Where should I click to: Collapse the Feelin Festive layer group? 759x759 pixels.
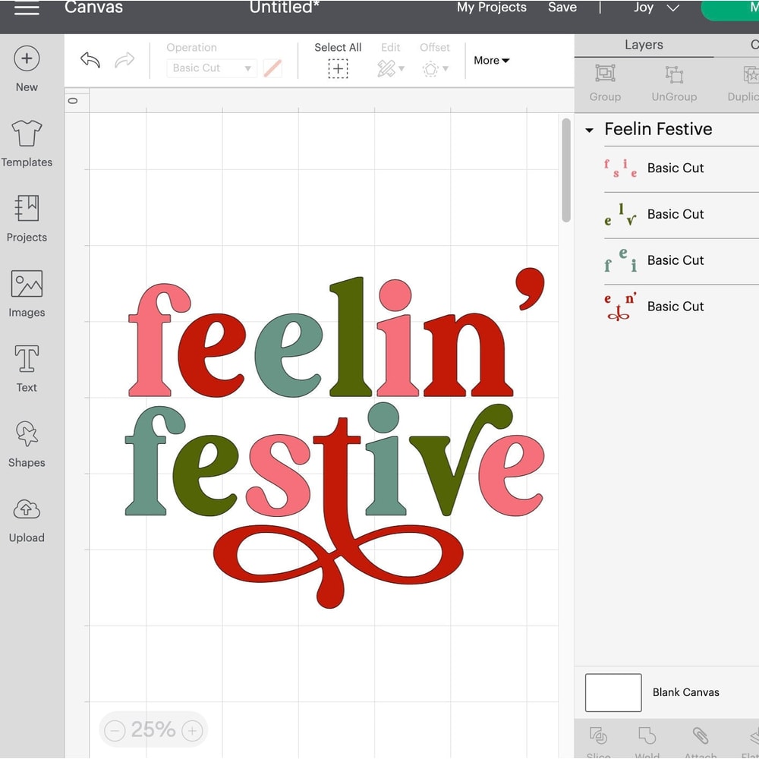(x=590, y=129)
